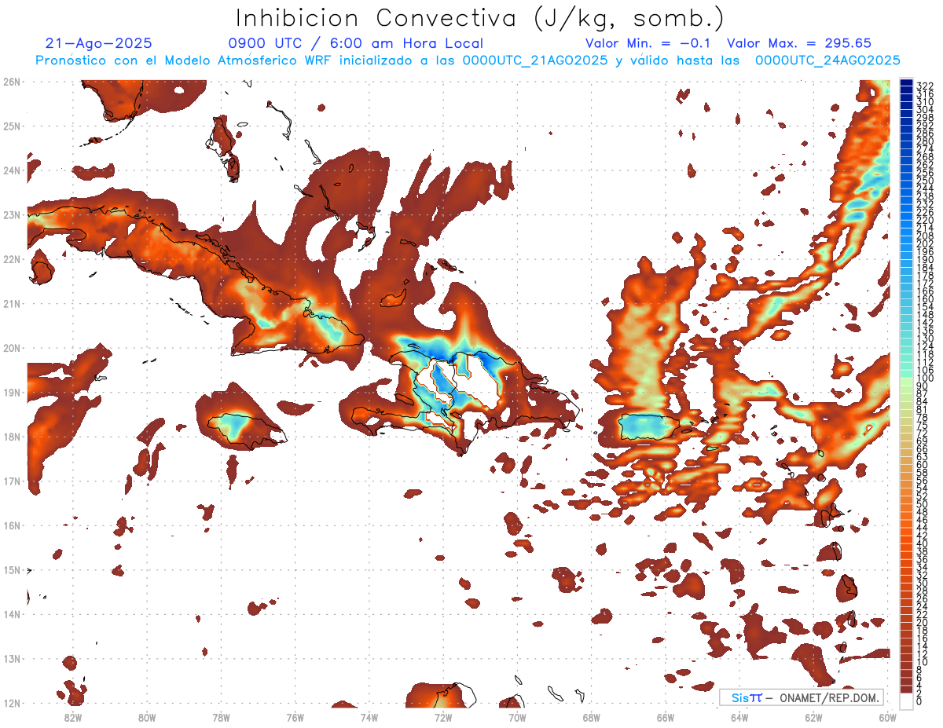Click the date "21-Ago-2025"
This screenshot has height=728, width=943.
click(98, 43)
